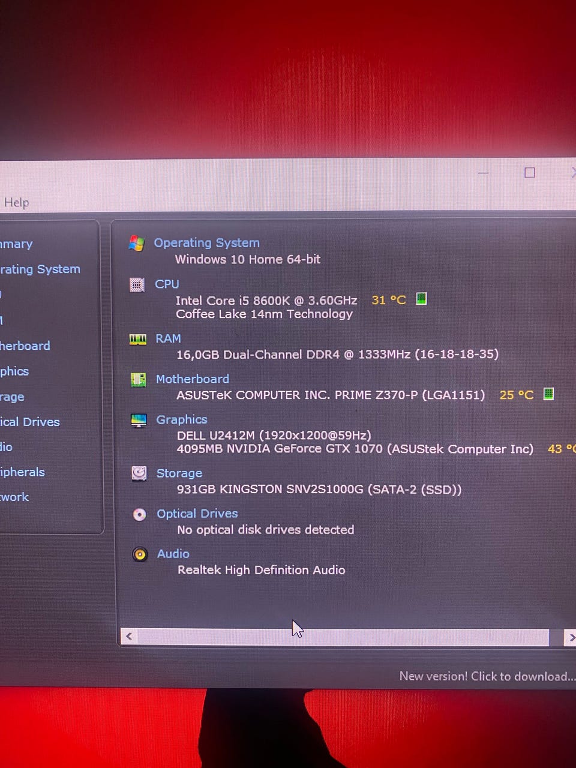The width and height of the screenshot is (576, 768).
Task: Open the Graphics section heading
Action: 181,419
